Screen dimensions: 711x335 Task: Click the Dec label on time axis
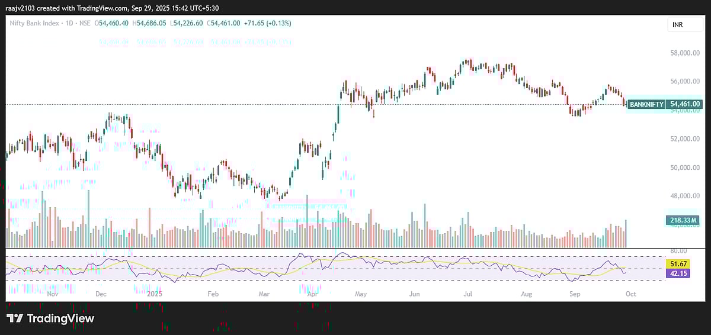coord(101,294)
